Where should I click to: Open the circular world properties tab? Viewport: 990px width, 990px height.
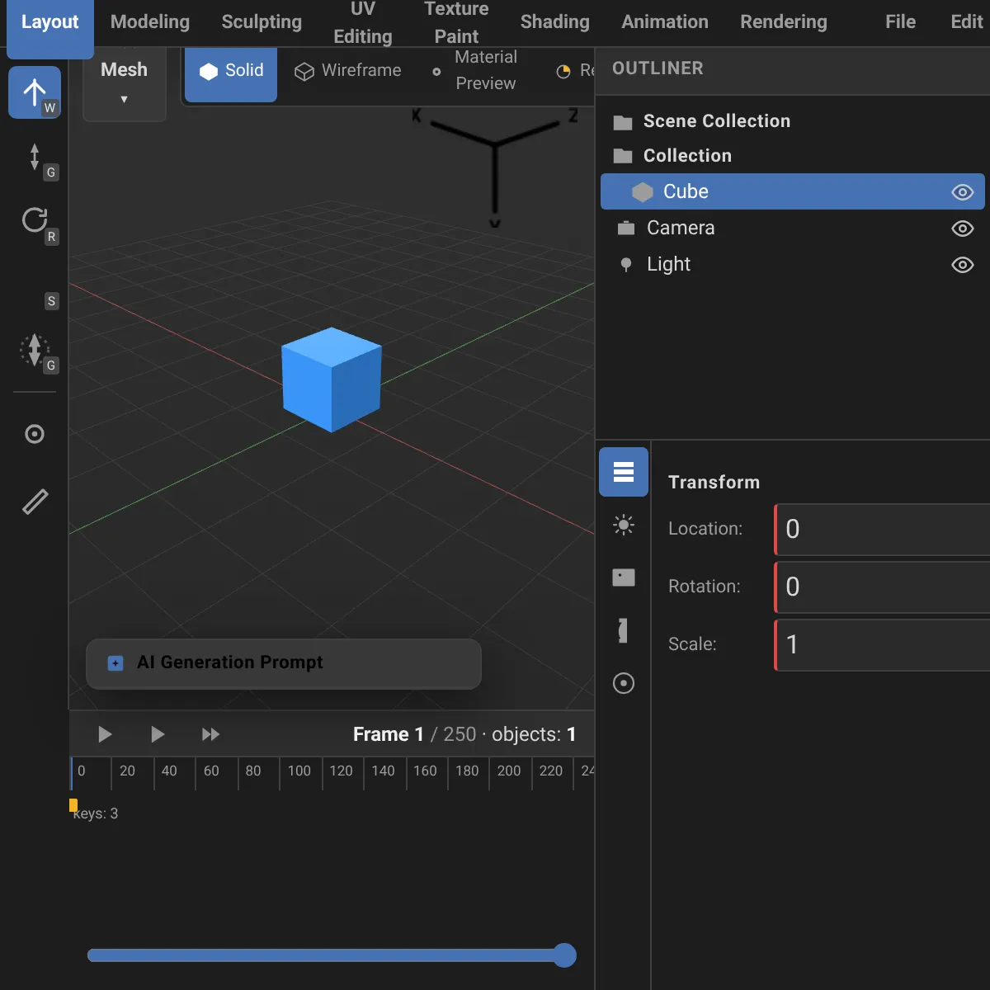(624, 683)
